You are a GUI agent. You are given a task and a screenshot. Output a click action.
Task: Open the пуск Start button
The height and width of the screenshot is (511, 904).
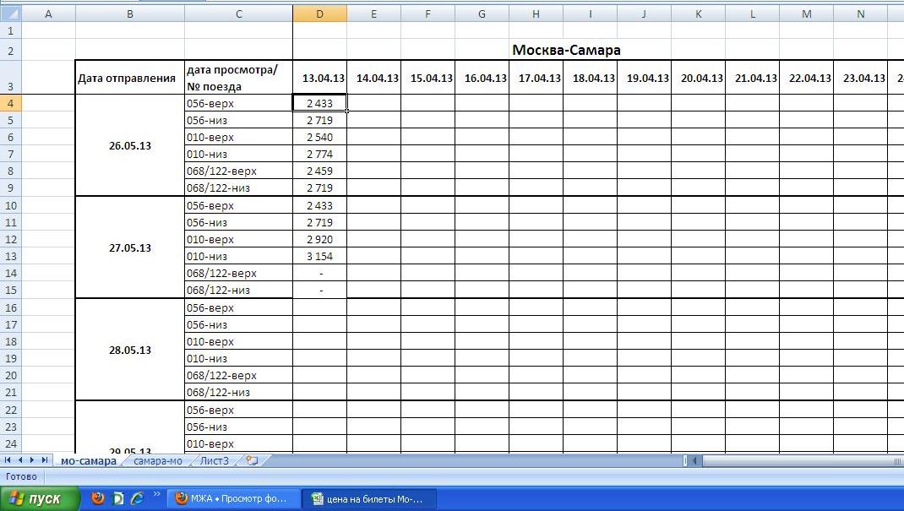pos(41,498)
